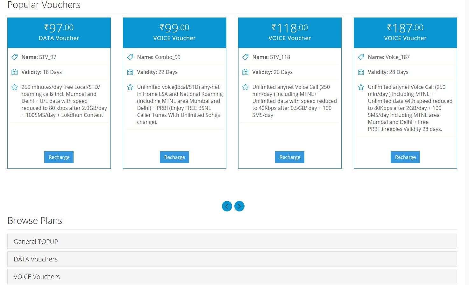
Task: Recharge with the ₹187 VOICE Voucher
Action: click(405, 157)
